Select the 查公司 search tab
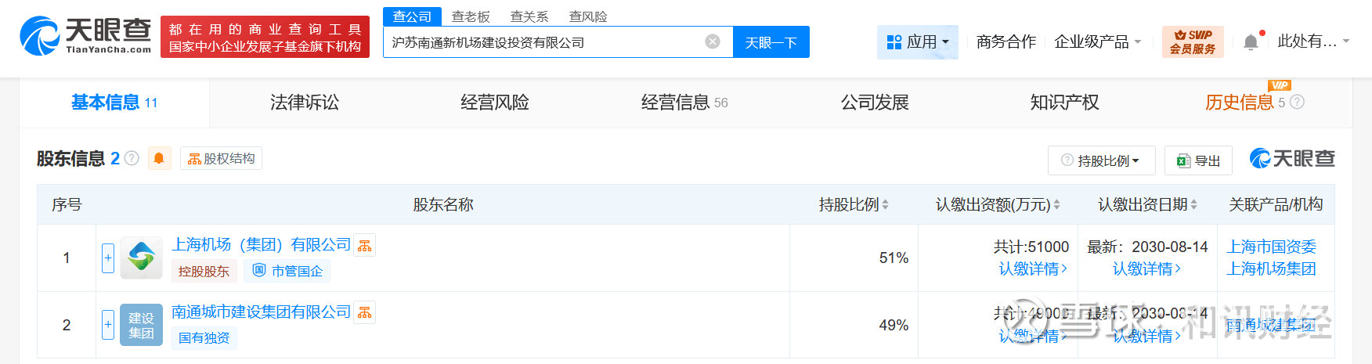This screenshot has width=1372, height=364. click(x=412, y=16)
